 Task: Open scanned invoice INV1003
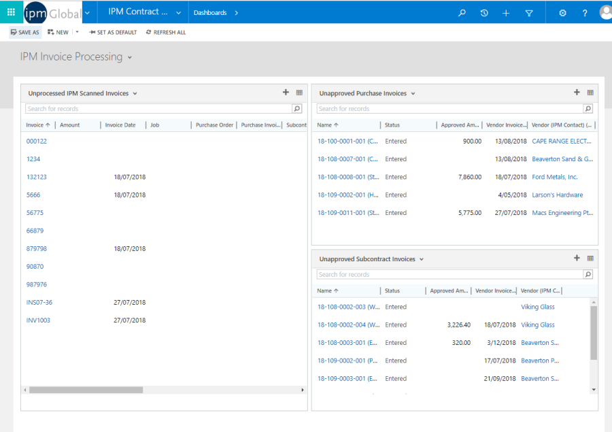click(x=38, y=320)
